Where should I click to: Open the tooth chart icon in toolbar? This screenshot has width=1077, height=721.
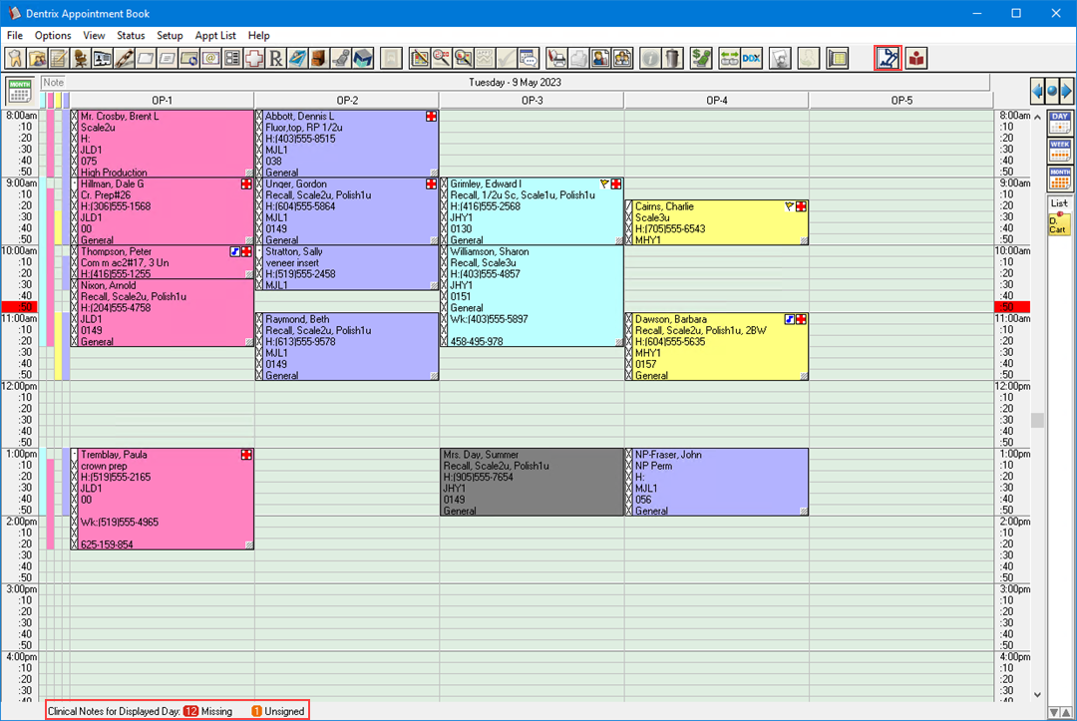[x=15, y=58]
